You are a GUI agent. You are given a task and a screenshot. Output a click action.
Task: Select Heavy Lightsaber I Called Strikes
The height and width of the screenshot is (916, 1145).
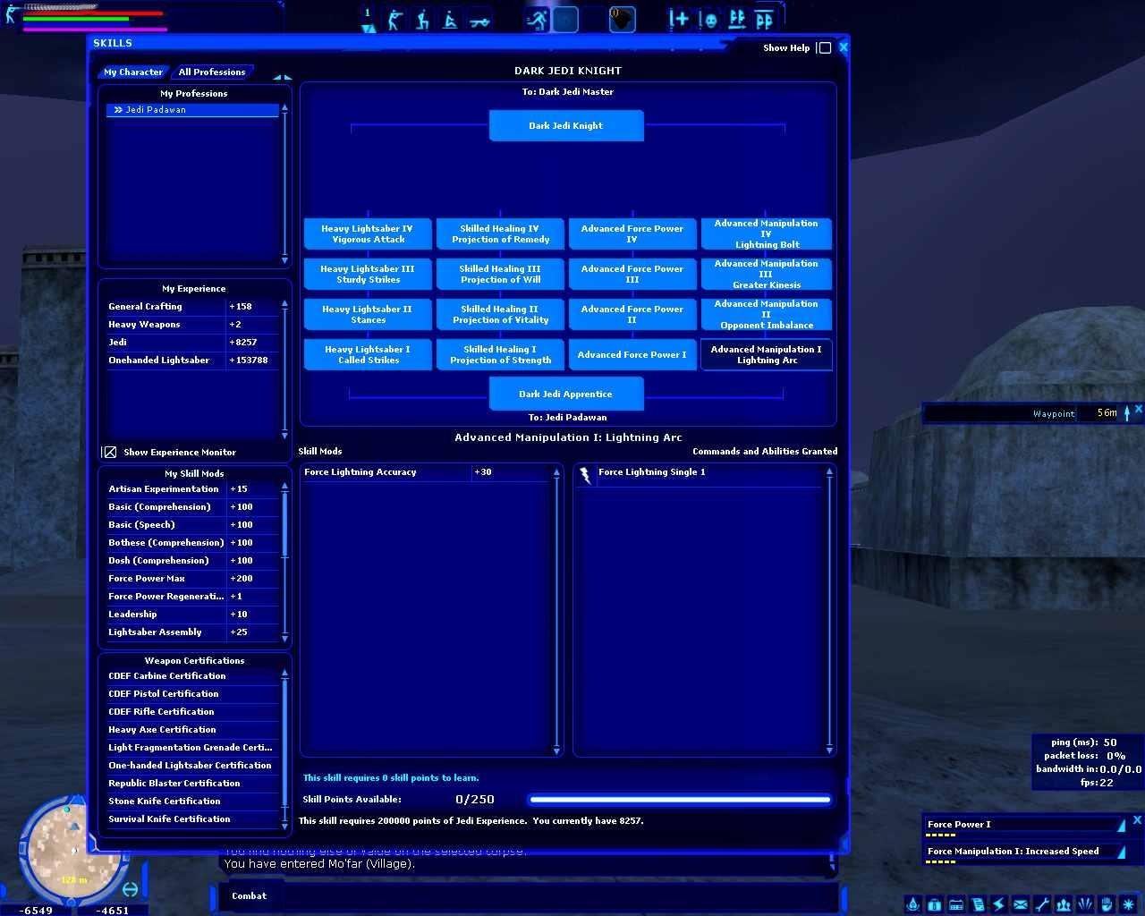pyautogui.click(x=368, y=355)
